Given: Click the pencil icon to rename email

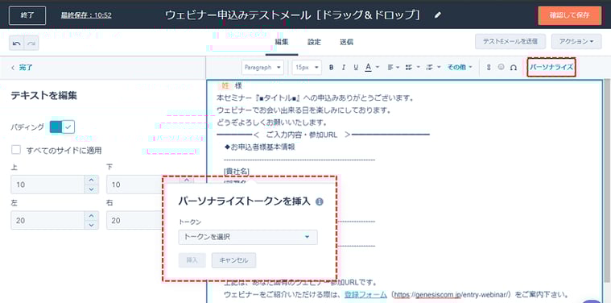Looking at the screenshot, I should (x=438, y=15).
